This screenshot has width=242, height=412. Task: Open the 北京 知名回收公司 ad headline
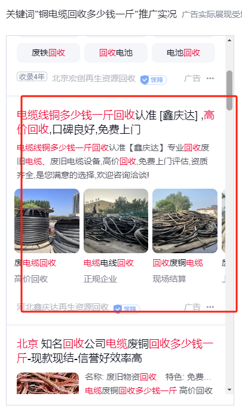click(115, 350)
